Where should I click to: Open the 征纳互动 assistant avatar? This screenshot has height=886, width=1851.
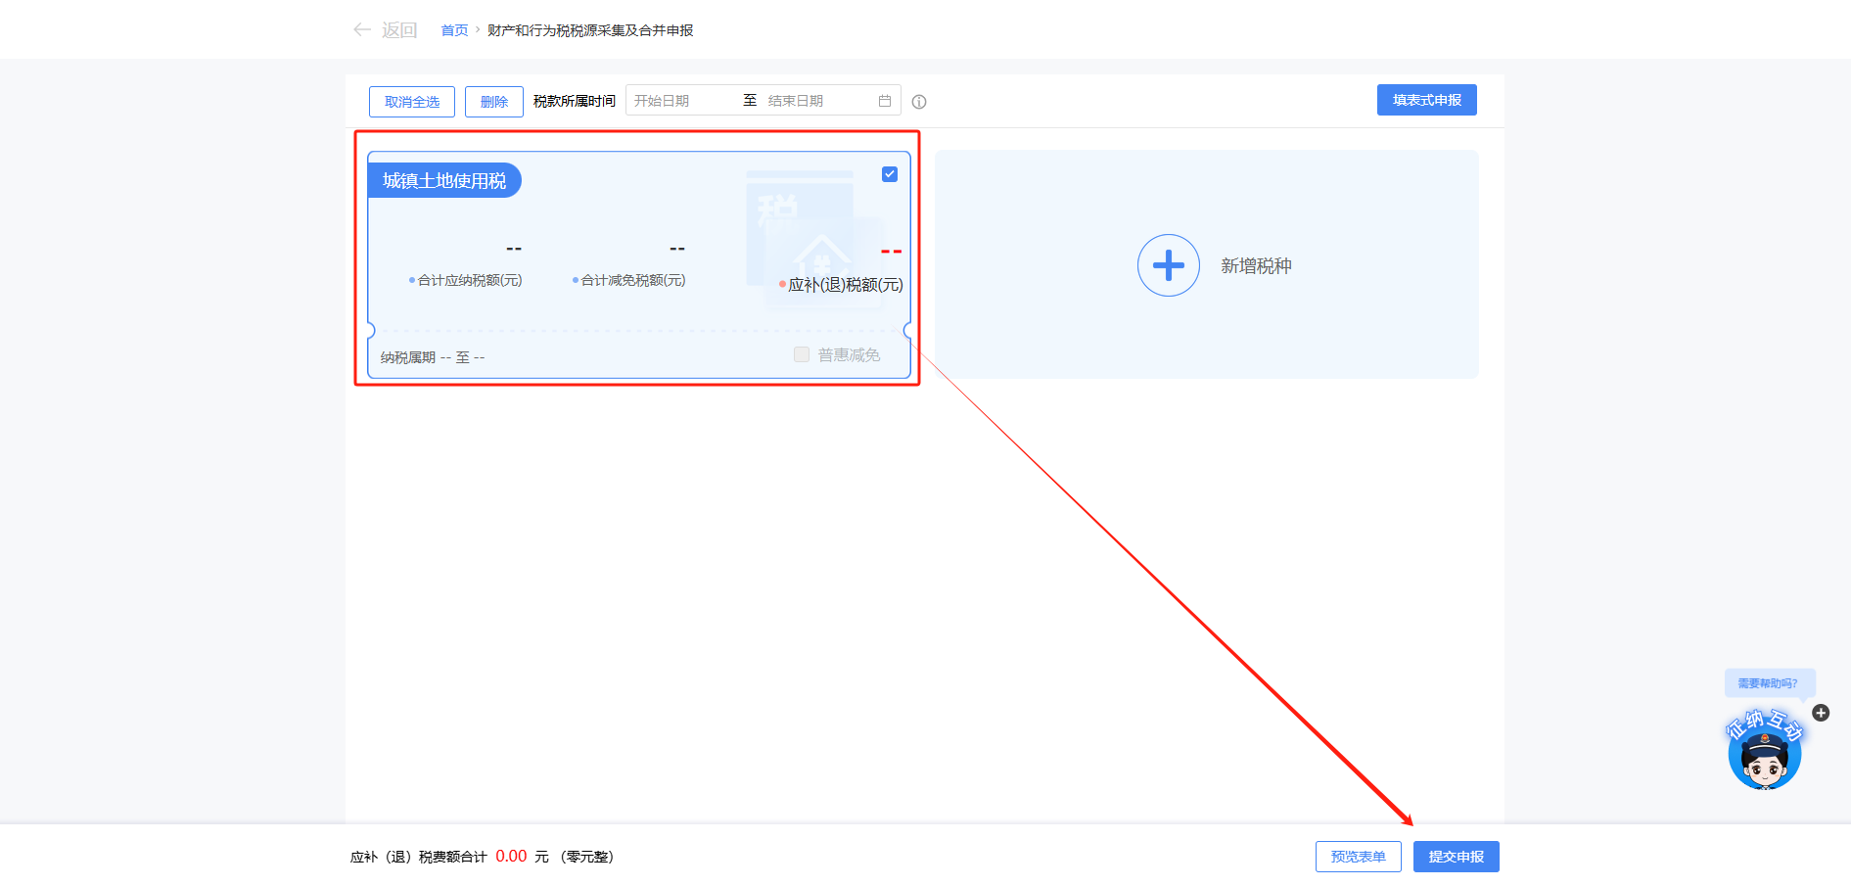click(1766, 752)
